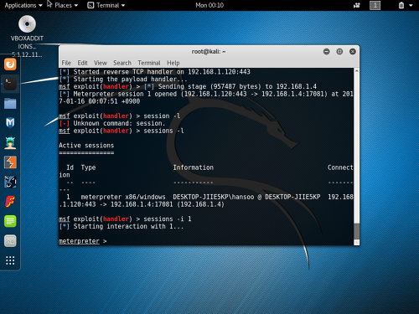Click the 'Information' column header
This screenshot has height=314, width=419.
(x=193, y=167)
